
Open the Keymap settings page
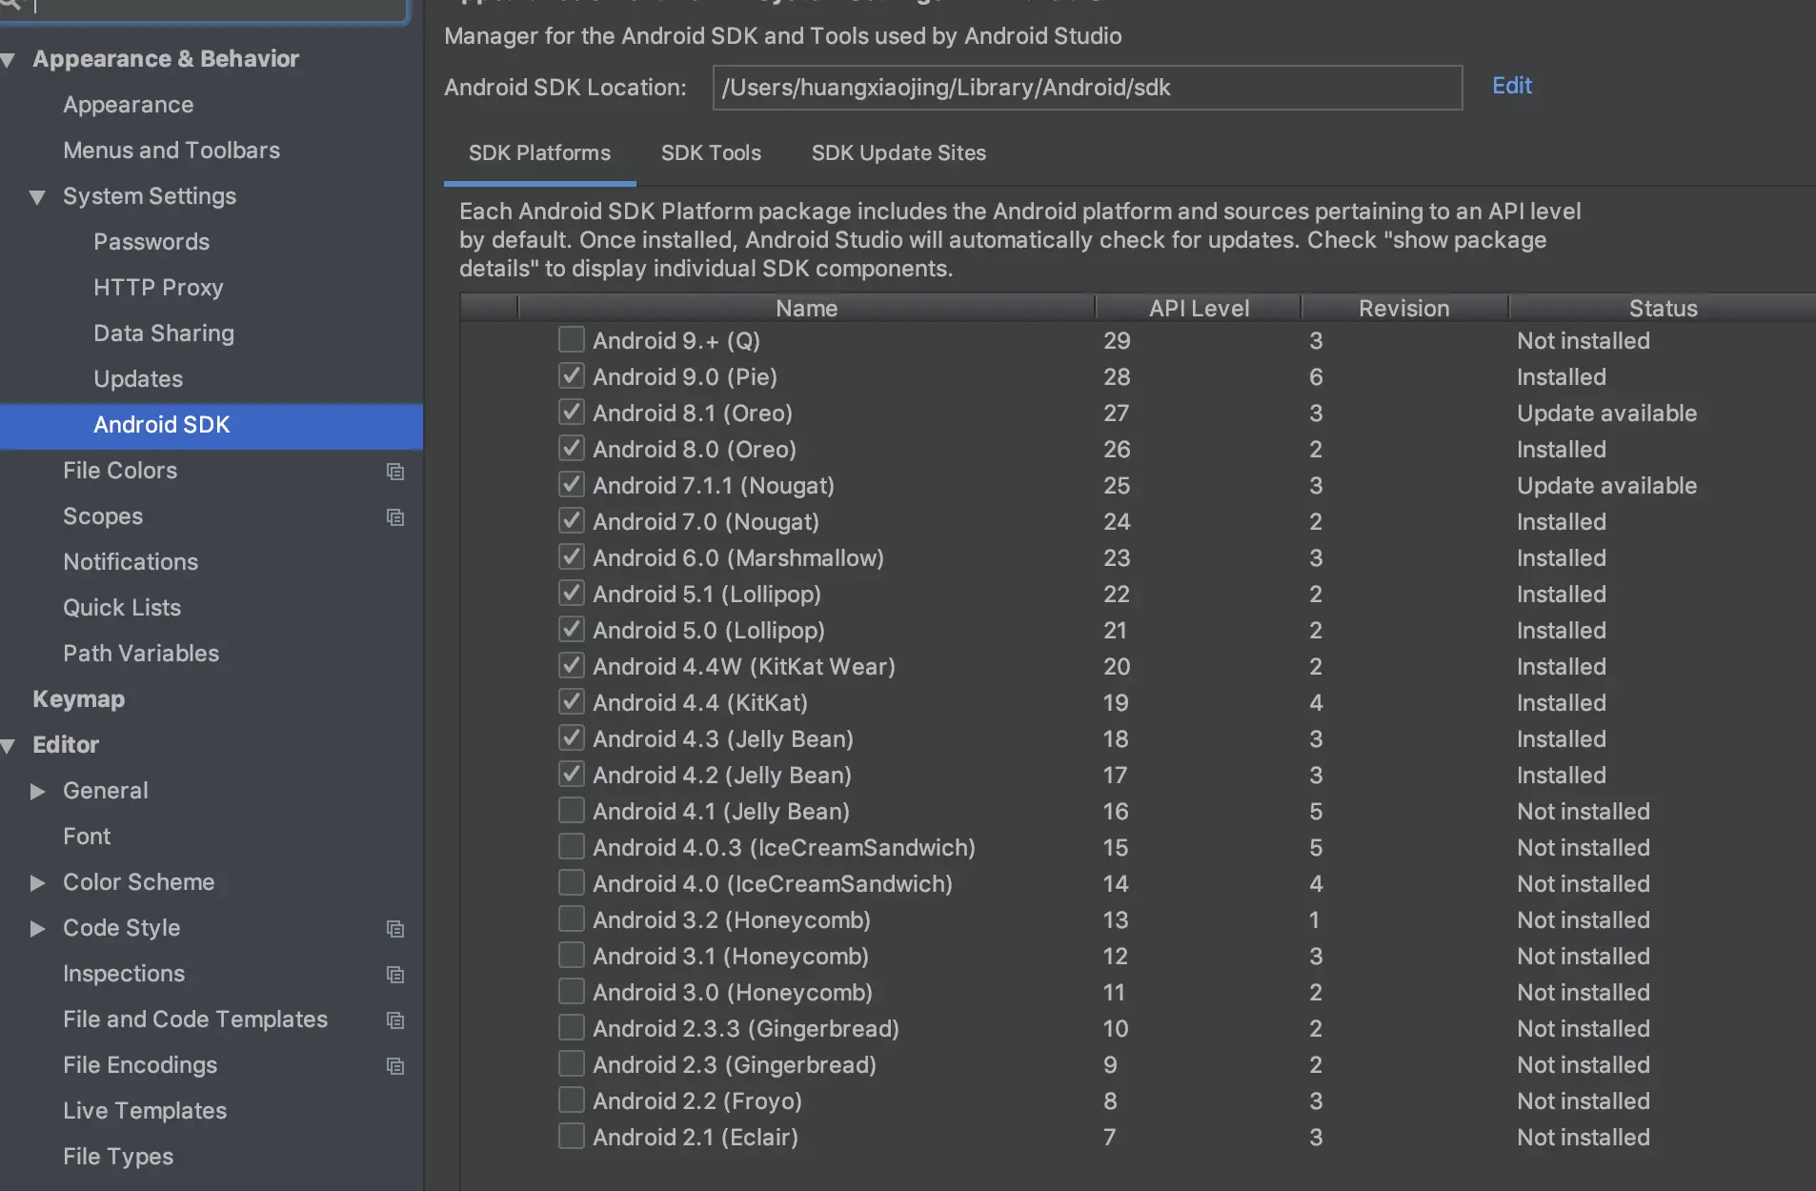click(x=78, y=699)
